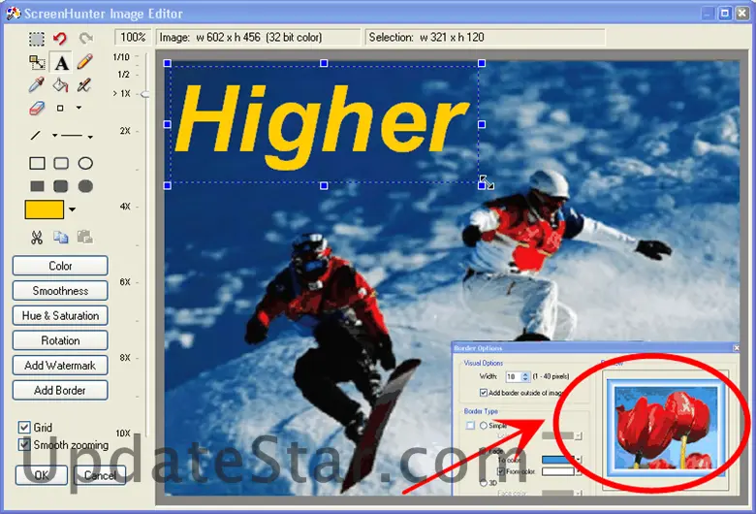Select the Simple border type radio

[483, 425]
